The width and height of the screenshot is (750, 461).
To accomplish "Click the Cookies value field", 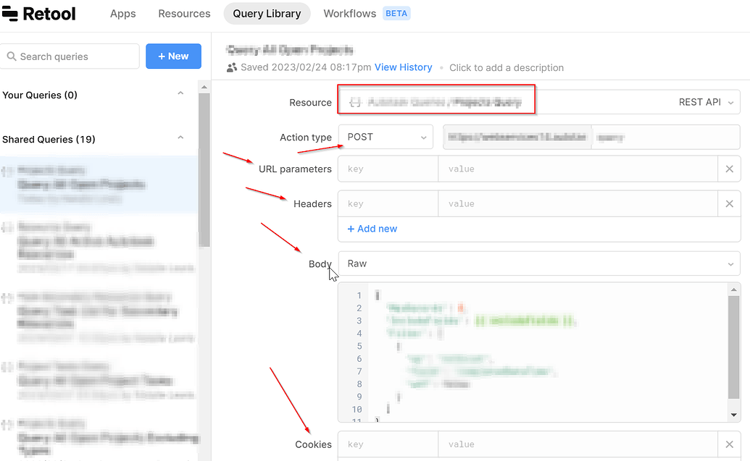I will tap(578, 444).
